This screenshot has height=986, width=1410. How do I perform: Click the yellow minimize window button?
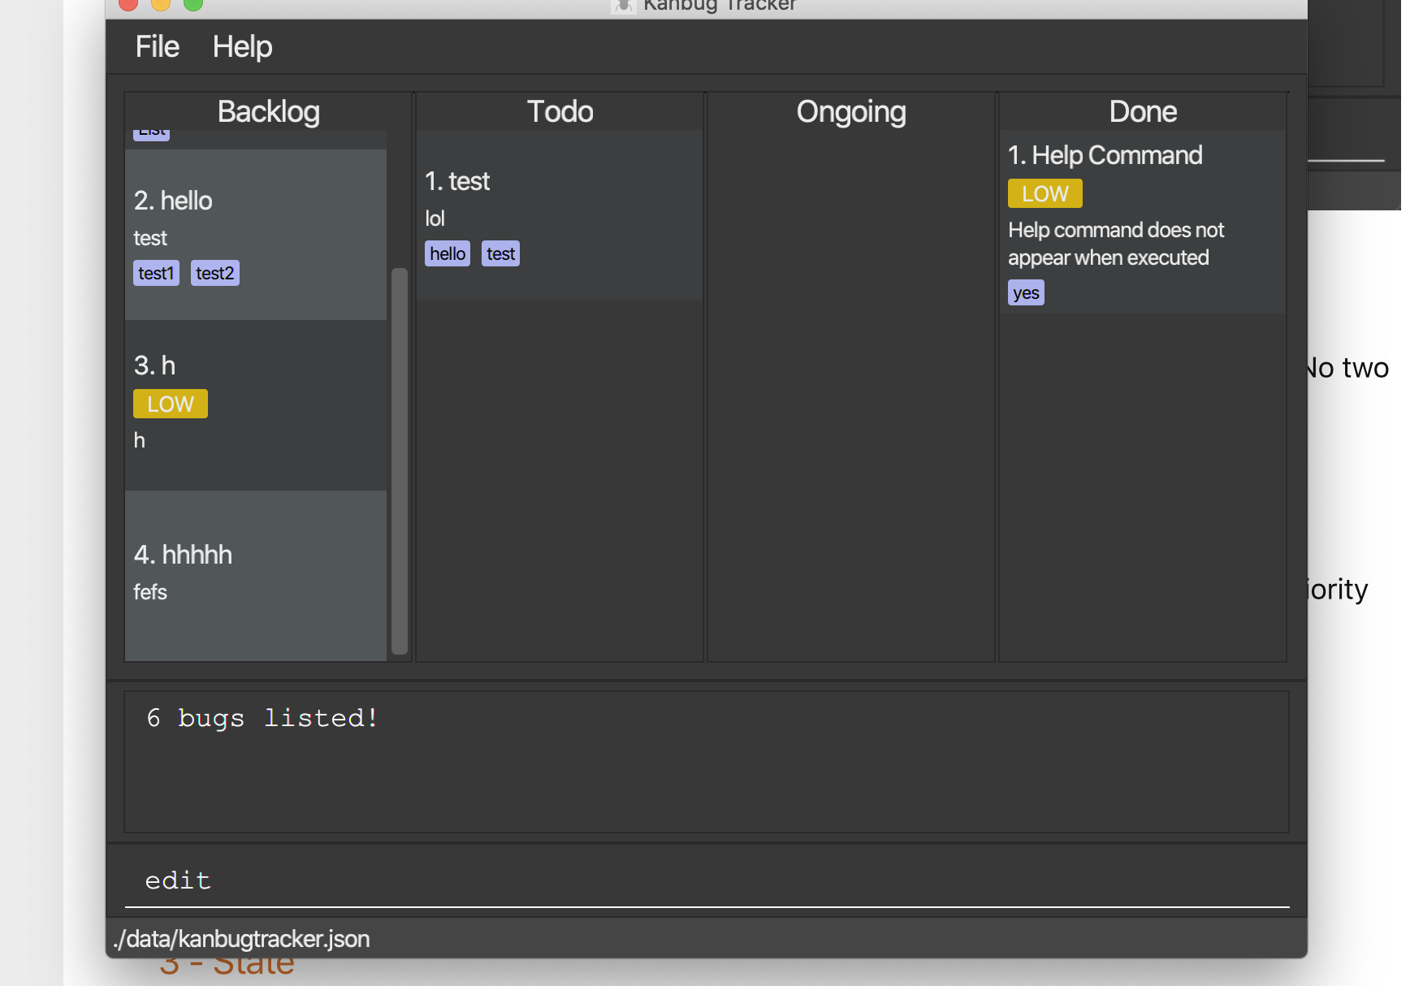pos(161,3)
